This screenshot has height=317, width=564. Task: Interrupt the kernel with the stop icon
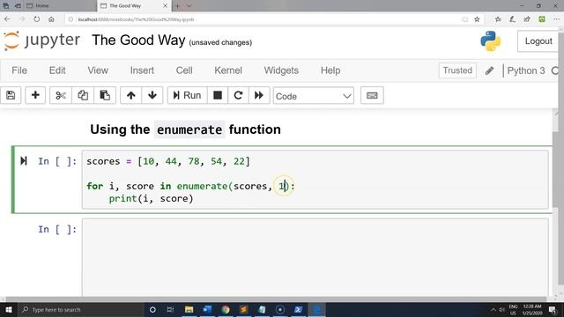tap(218, 95)
